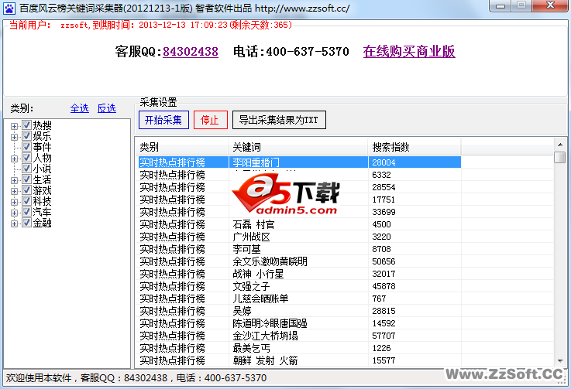The height and width of the screenshot is (389, 571).
Task: Sort by the 类别 column header
Action: point(181,147)
